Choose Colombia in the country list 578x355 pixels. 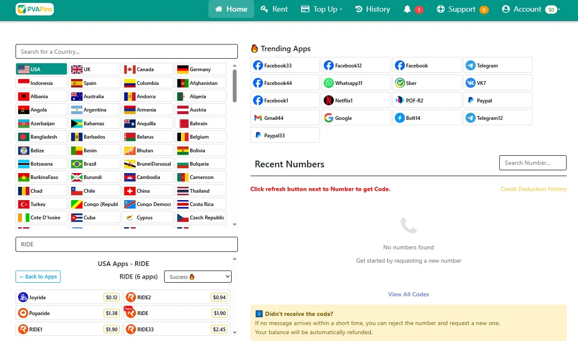(x=148, y=83)
